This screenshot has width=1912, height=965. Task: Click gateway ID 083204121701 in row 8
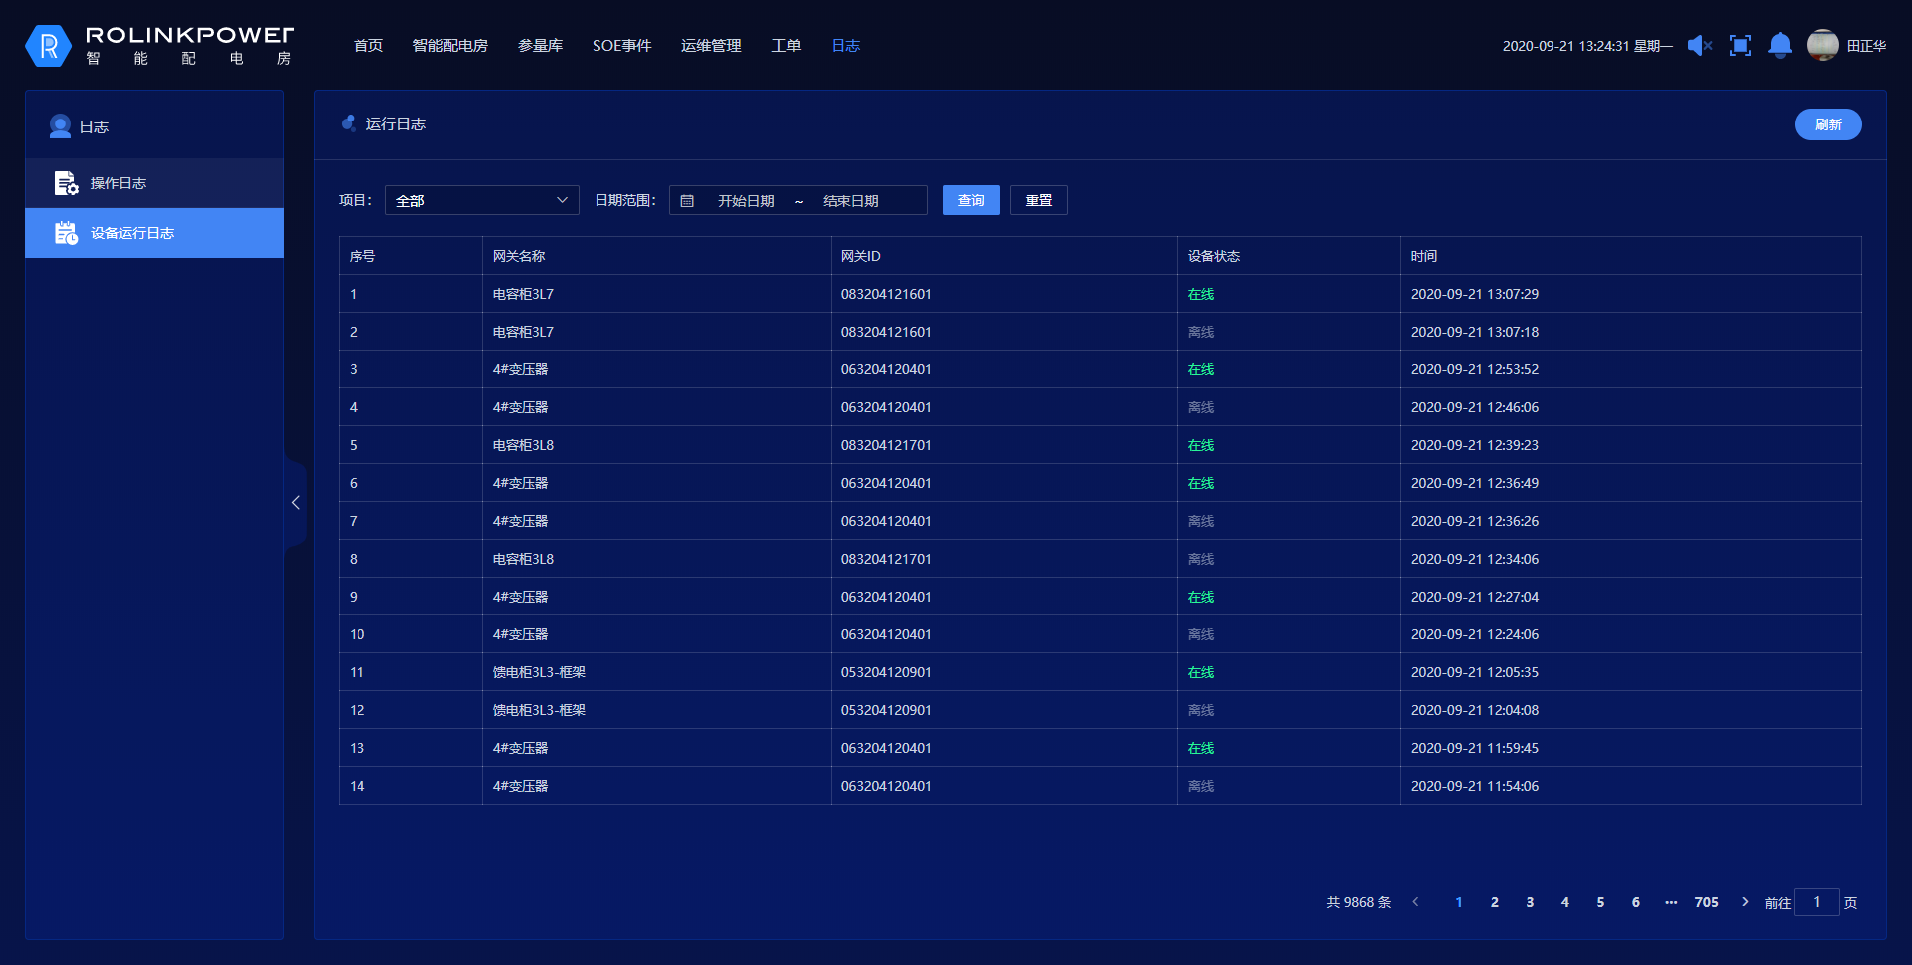tap(886, 559)
